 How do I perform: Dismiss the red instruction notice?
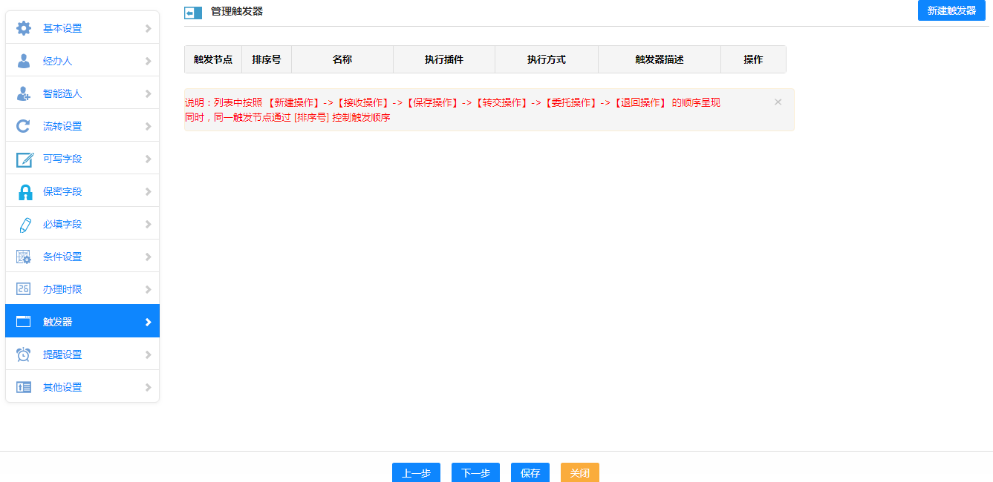[778, 102]
